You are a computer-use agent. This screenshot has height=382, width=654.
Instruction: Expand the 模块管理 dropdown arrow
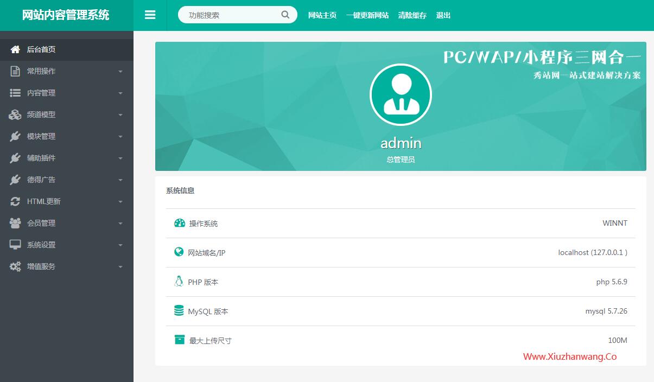click(120, 137)
